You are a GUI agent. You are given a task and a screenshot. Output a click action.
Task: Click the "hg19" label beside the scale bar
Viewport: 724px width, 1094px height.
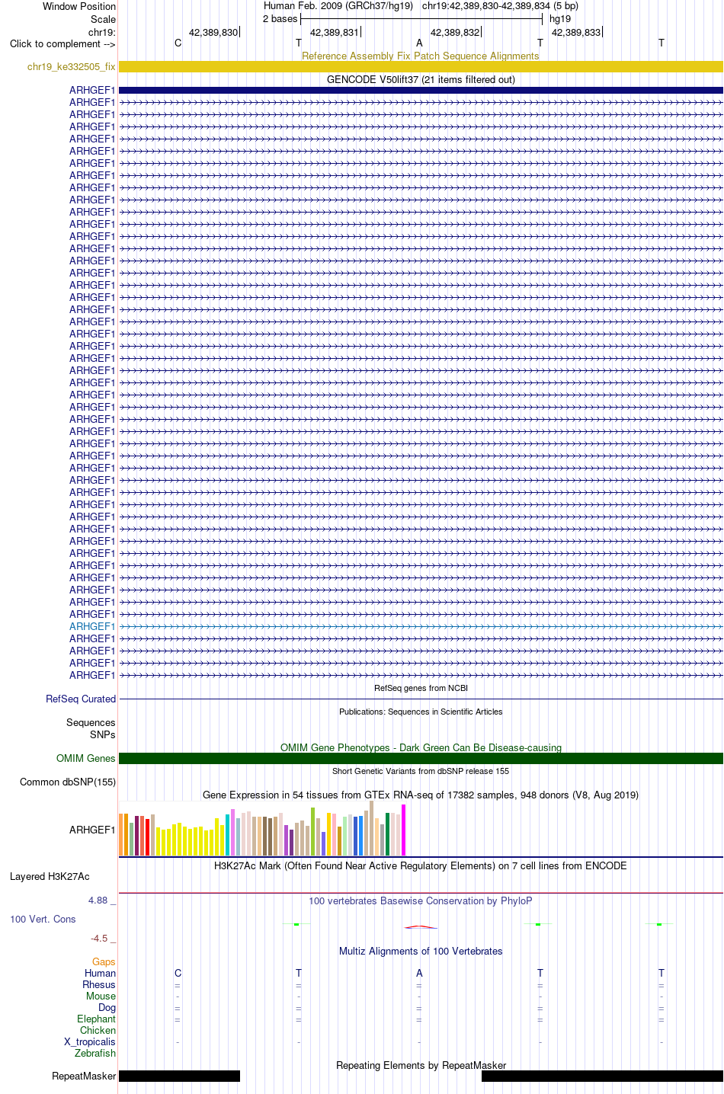[560, 18]
